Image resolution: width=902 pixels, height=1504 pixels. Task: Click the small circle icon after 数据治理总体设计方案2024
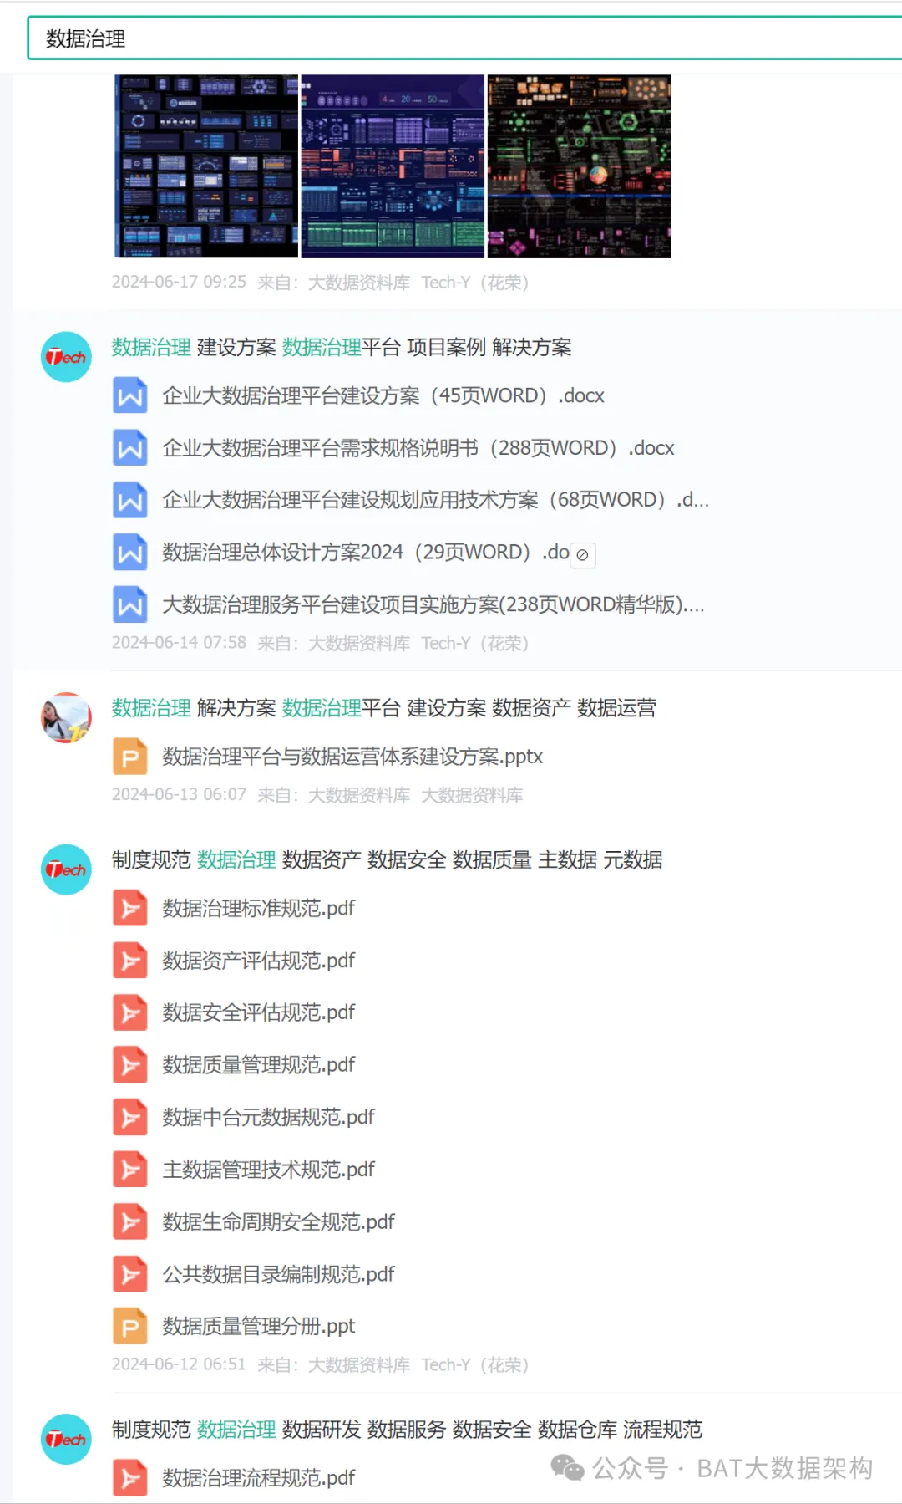(x=582, y=554)
